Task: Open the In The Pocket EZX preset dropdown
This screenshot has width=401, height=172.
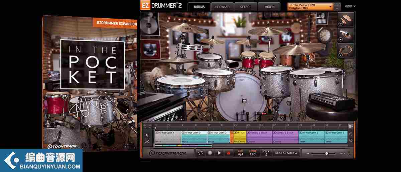Action: 310,6
